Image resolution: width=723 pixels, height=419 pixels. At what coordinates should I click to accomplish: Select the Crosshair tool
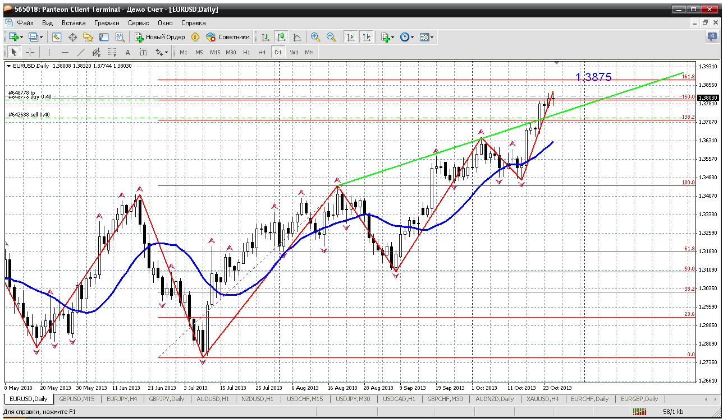30,52
